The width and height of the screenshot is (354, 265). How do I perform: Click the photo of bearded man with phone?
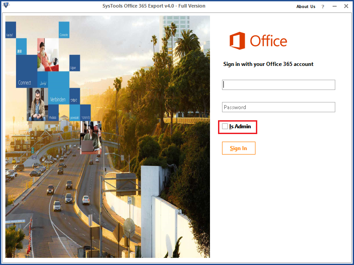(x=37, y=104)
